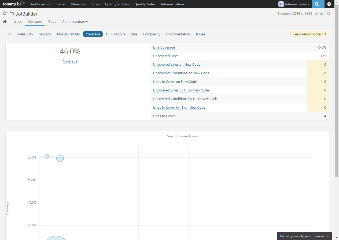Switch to the Code tab
The width and height of the screenshot is (339, 240).
pyautogui.click(x=52, y=21)
